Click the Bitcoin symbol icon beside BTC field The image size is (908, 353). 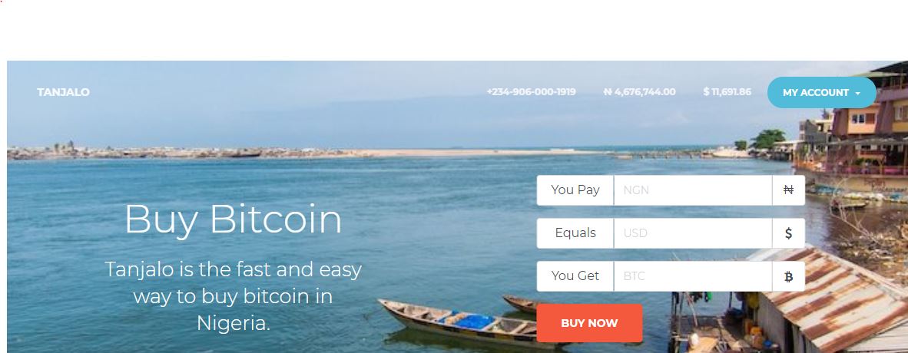[x=788, y=276]
